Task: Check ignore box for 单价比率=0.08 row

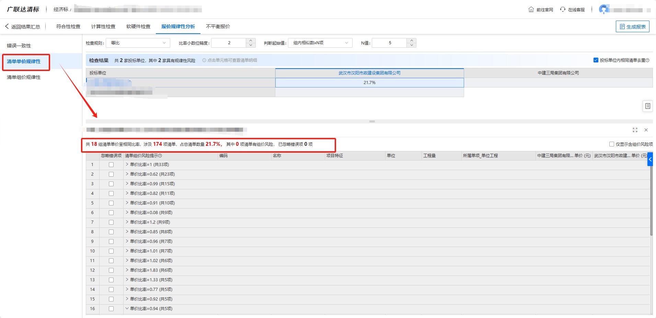Action: click(111, 213)
